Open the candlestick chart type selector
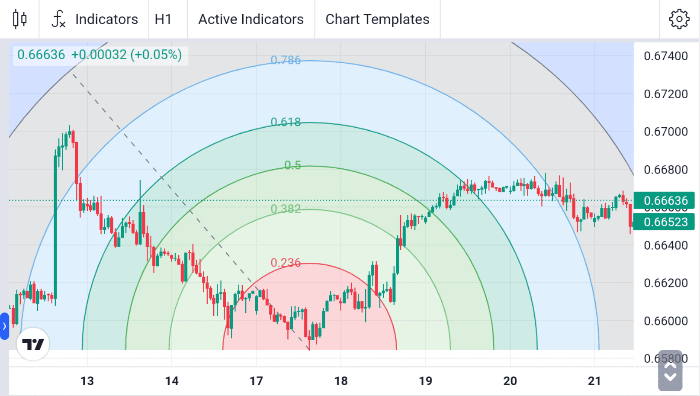700x396 pixels. pos(19,19)
